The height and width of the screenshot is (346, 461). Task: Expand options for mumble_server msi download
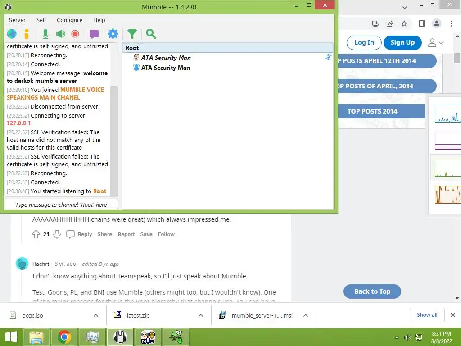click(306, 315)
